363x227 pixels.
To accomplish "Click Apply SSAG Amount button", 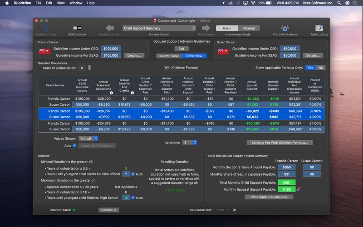I will (97, 145).
